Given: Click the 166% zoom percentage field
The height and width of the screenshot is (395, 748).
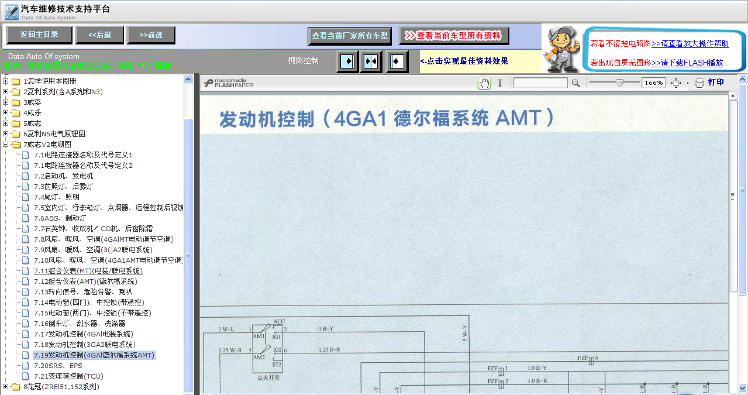Looking at the screenshot, I should pyautogui.click(x=654, y=83).
